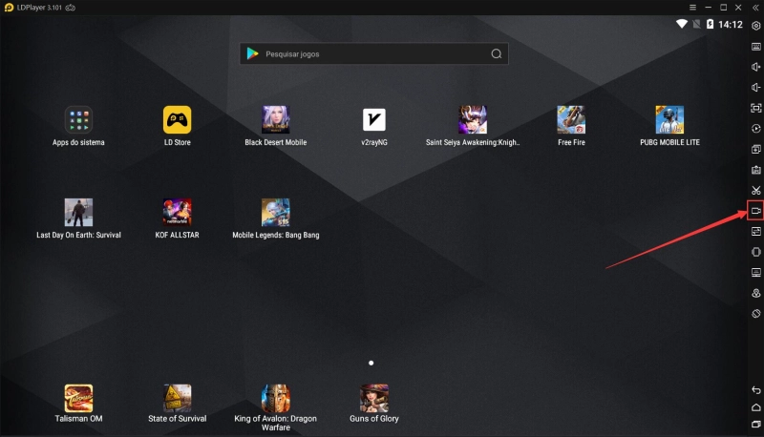Launch Free Fire game

[571, 119]
